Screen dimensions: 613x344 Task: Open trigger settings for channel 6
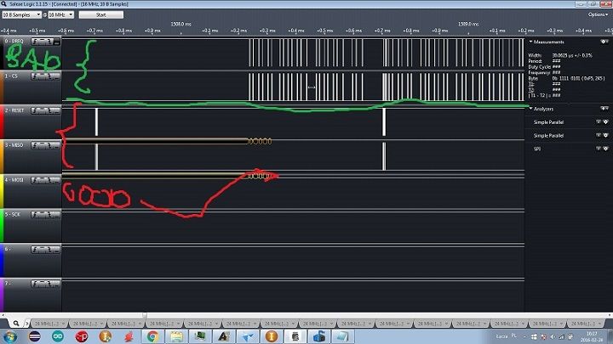(x=45, y=249)
